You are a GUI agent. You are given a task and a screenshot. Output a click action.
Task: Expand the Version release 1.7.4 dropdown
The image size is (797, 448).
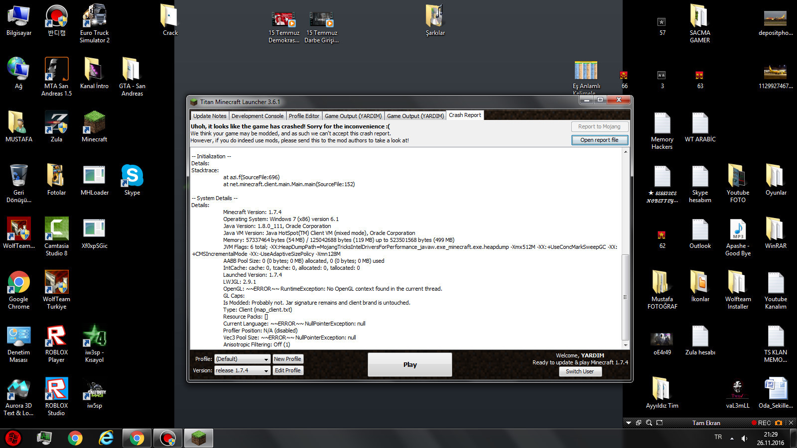pyautogui.click(x=242, y=370)
